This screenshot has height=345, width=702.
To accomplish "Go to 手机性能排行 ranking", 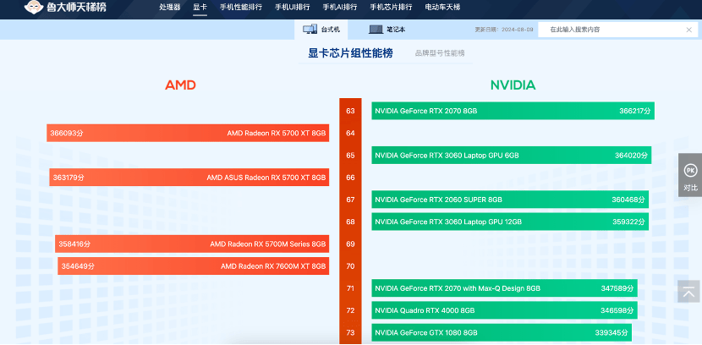I will coord(242,8).
